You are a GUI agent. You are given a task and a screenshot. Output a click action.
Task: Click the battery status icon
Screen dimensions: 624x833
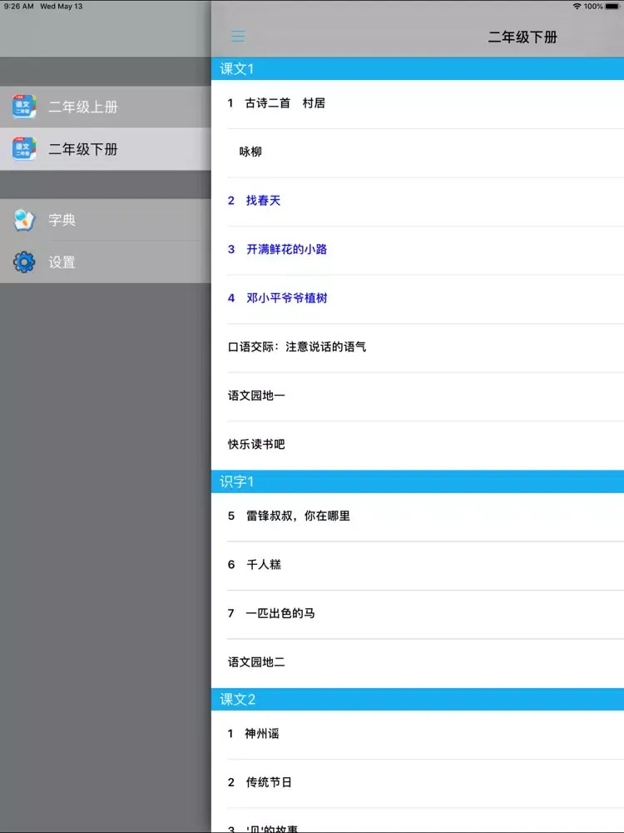coord(612,7)
